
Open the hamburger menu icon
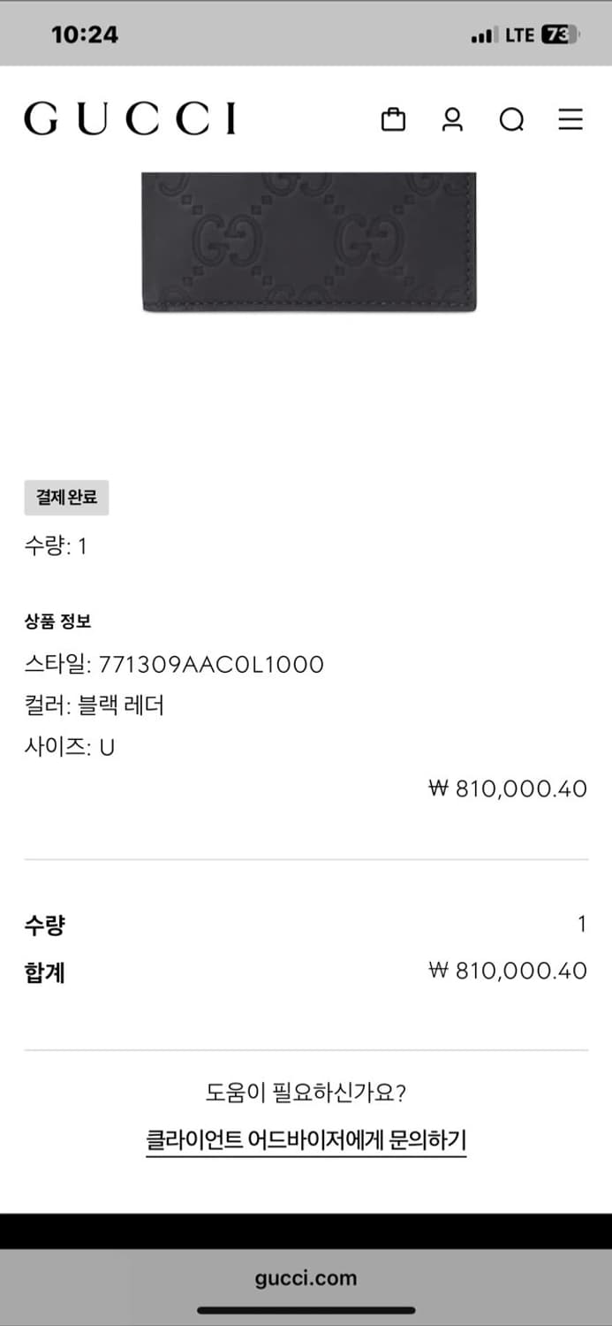571,119
